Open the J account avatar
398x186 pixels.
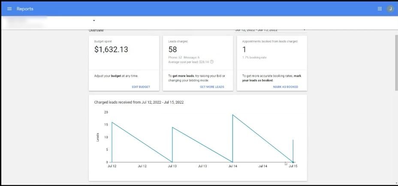point(390,9)
